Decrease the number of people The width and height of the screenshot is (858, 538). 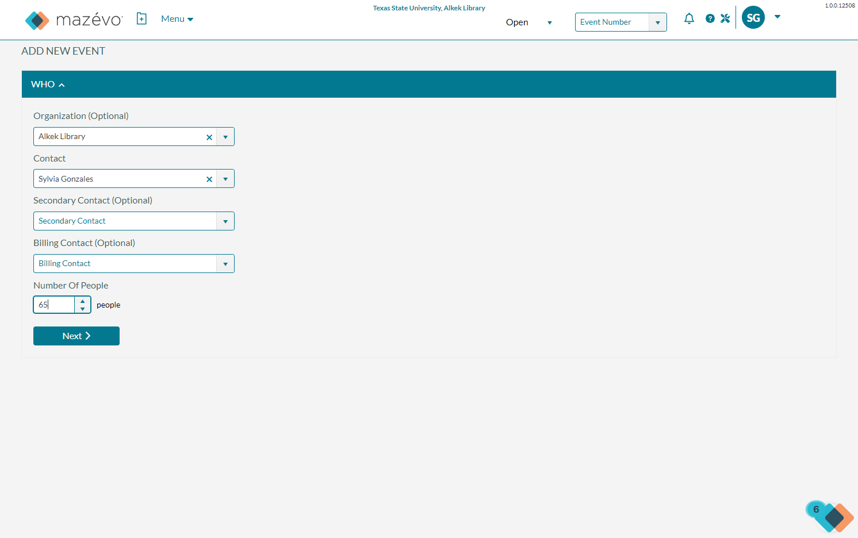click(83, 309)
